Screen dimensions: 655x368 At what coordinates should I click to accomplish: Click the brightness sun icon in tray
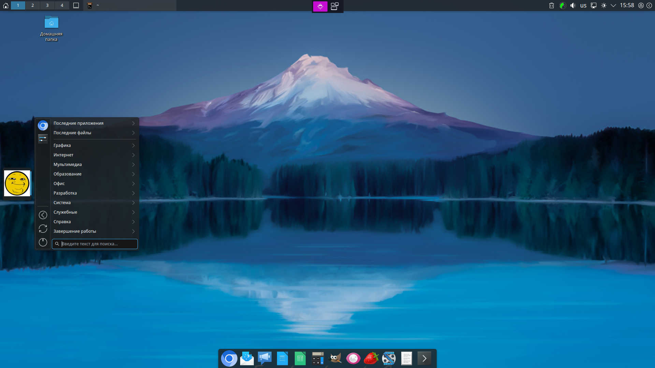[x=604, y=5]
